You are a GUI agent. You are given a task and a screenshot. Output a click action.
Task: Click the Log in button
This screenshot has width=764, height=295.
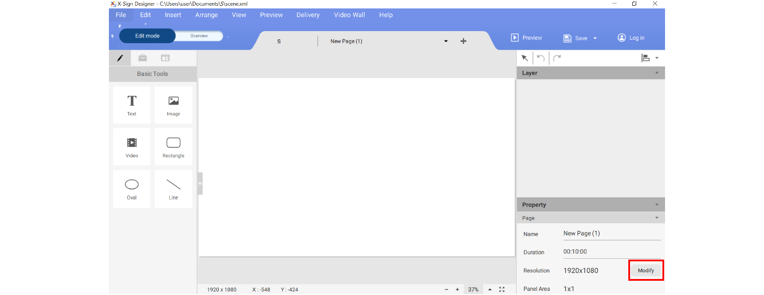[631, 38]
